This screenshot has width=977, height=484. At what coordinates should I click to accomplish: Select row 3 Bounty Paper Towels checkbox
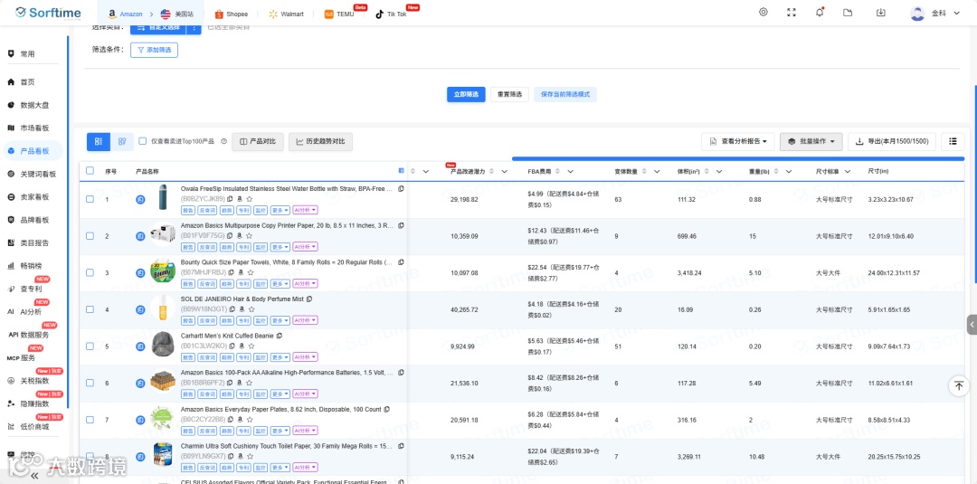[x=90, y=273]
